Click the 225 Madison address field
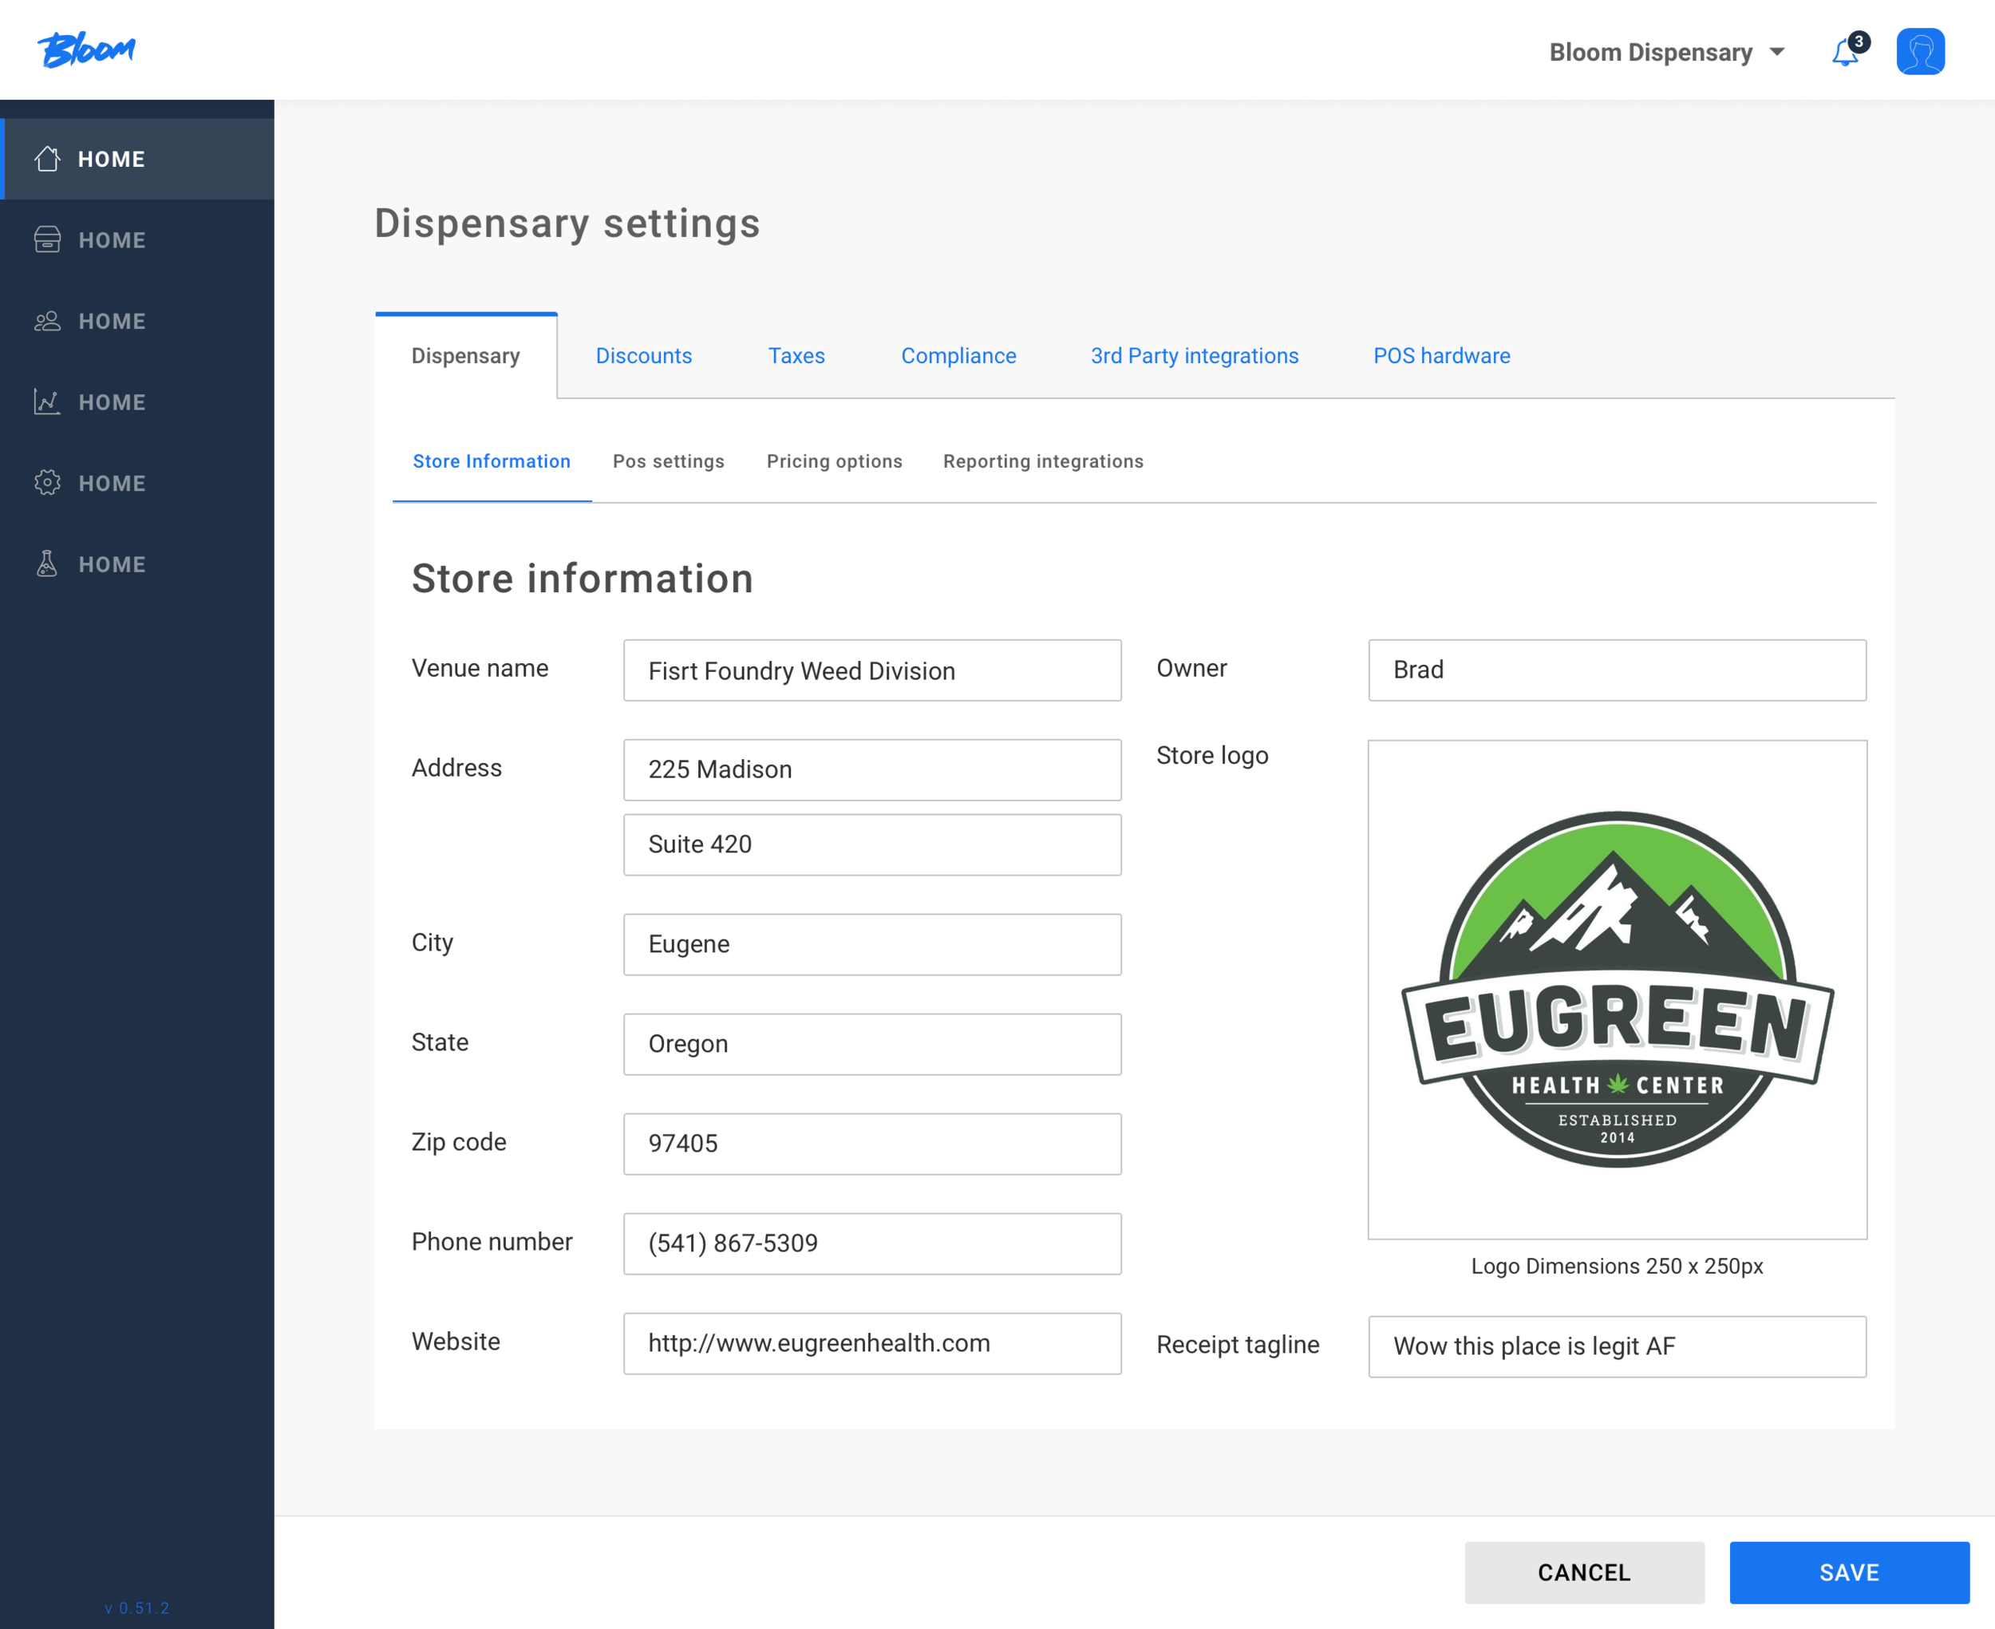 871,769
